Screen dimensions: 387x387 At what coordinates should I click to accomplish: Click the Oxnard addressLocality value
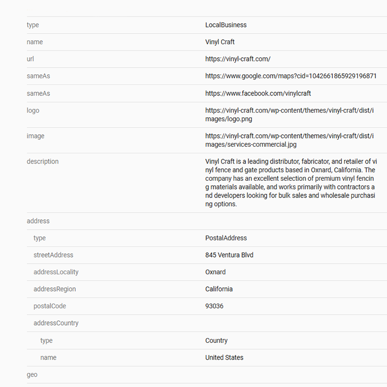pyautogui.click(x=215, y=272)
